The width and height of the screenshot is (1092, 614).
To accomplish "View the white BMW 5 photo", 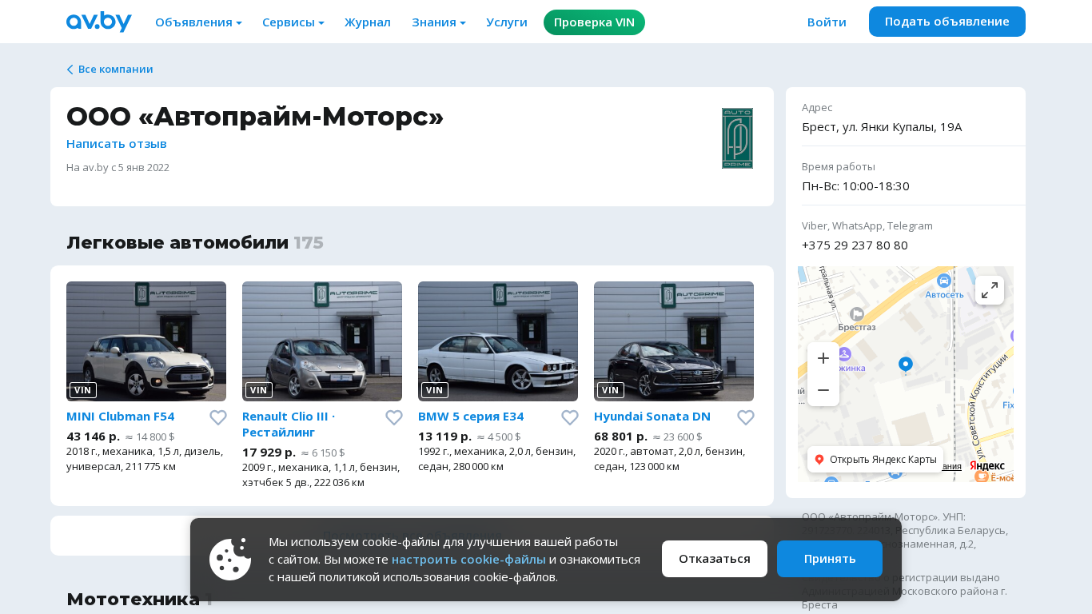I will pos(498,341).
